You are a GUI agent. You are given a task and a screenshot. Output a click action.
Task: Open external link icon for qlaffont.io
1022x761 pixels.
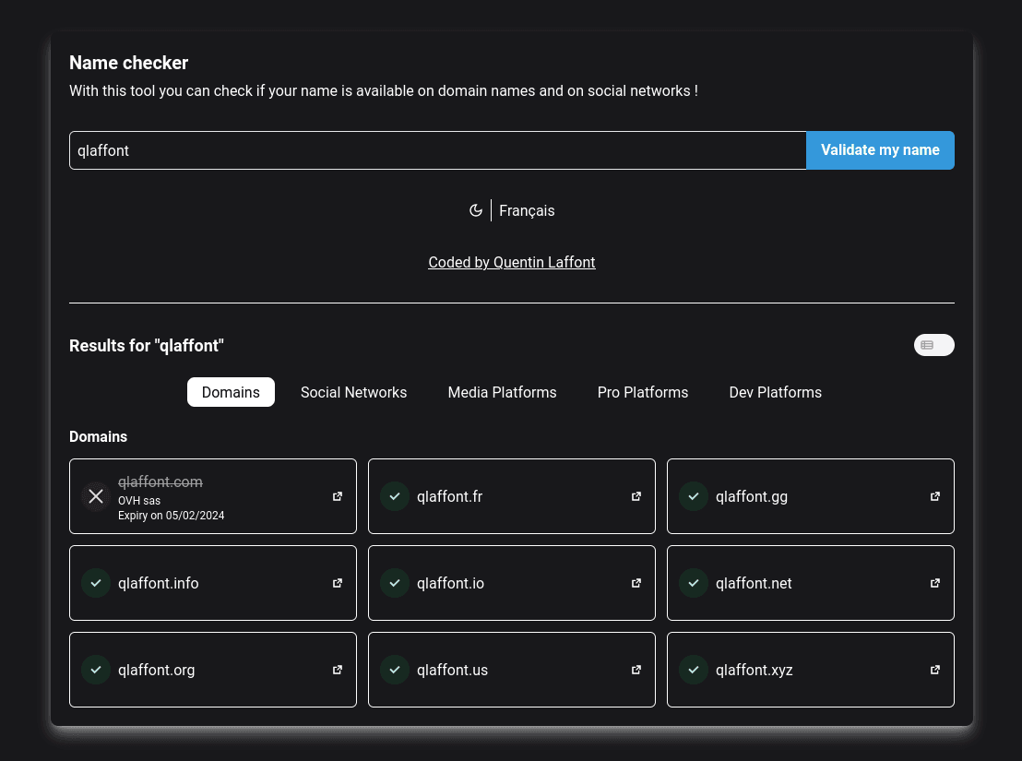click(636, 583)
